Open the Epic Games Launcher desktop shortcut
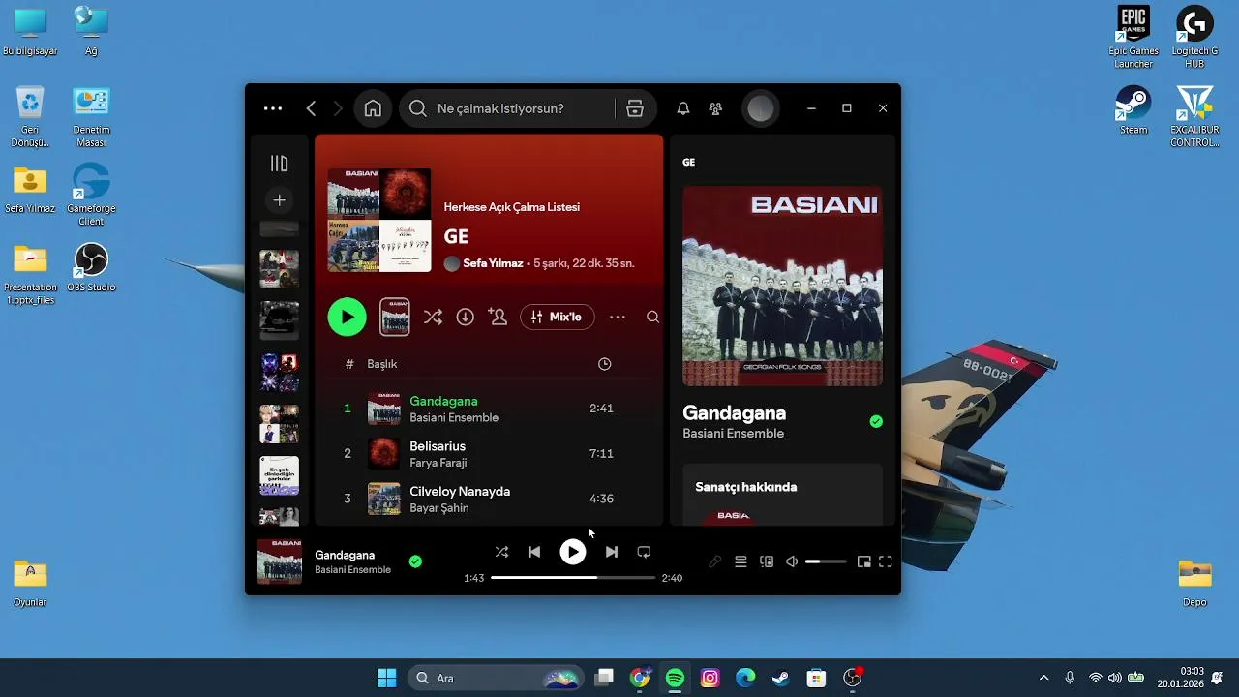The image size is (1239, 697). [x=1133, y=37]
